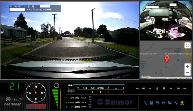Click the Internet Explorer browser icon

163,103
